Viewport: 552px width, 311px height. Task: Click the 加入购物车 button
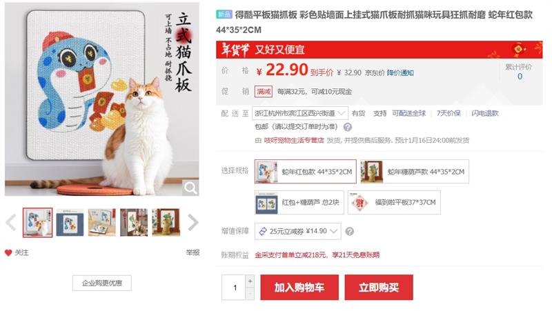[x=299, y=288]
